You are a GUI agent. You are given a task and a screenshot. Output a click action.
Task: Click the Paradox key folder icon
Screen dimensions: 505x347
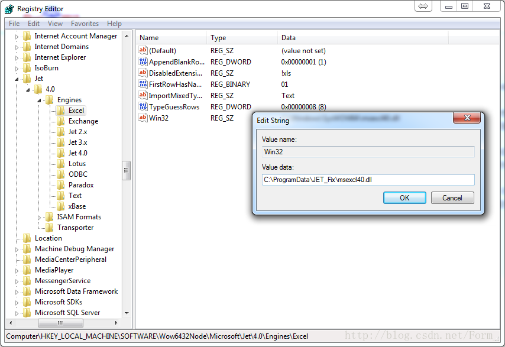point(60,185)
